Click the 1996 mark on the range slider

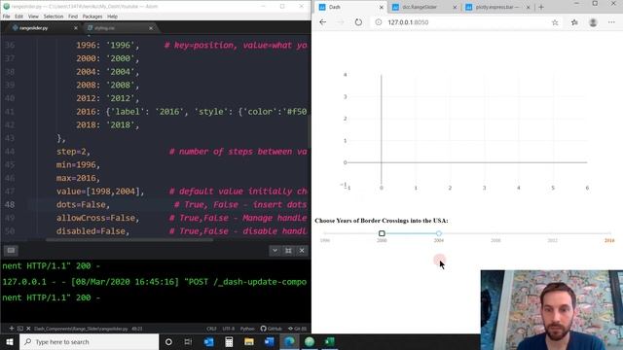(x=325, y=240)
